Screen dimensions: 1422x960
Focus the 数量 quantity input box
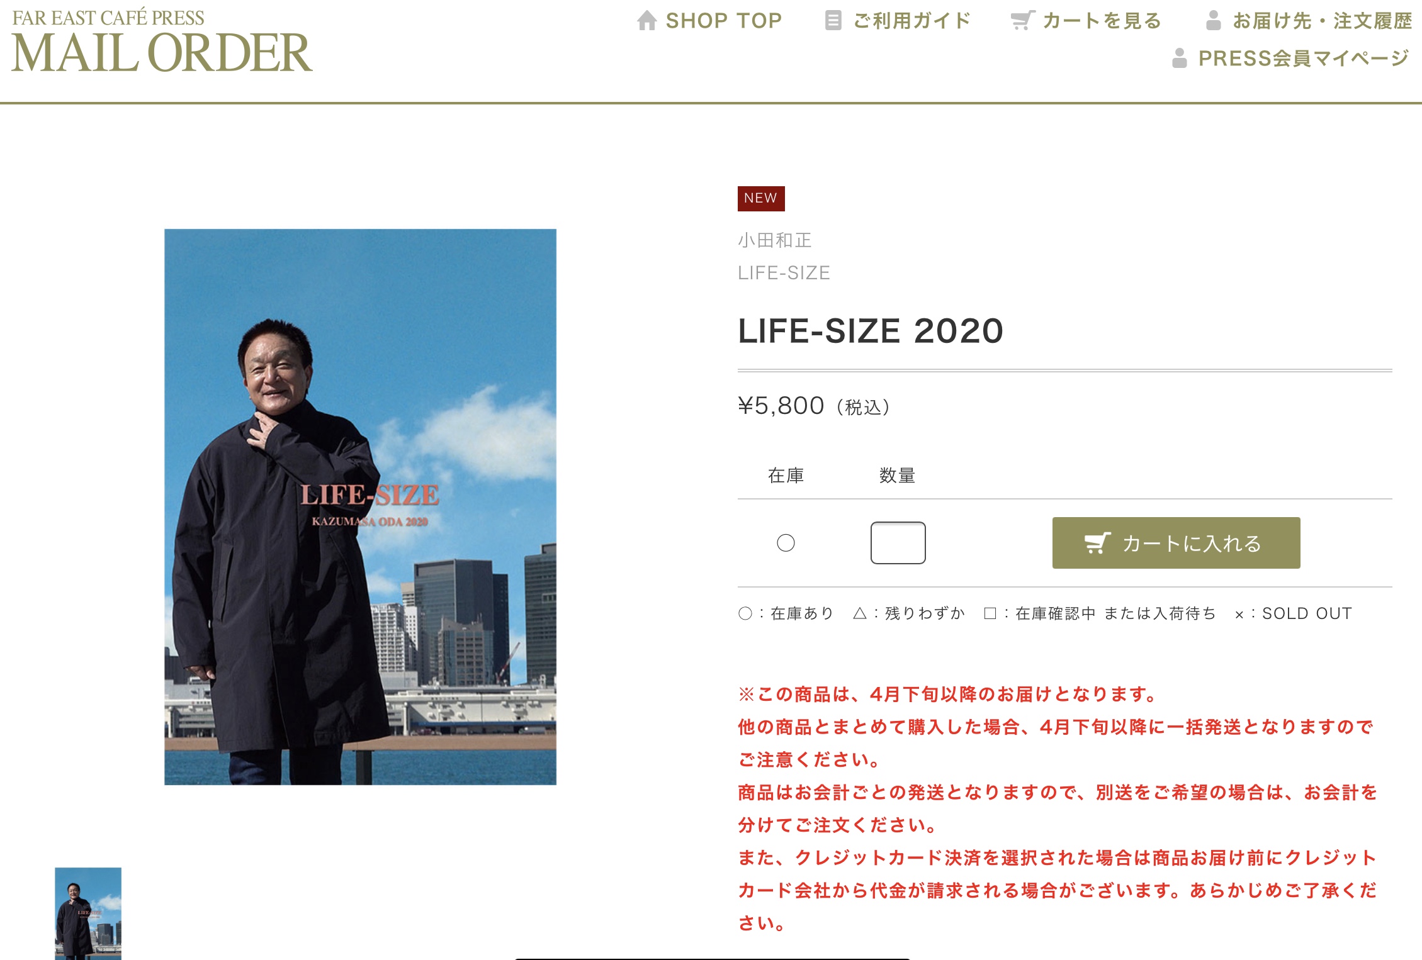(x=898, y=543)
